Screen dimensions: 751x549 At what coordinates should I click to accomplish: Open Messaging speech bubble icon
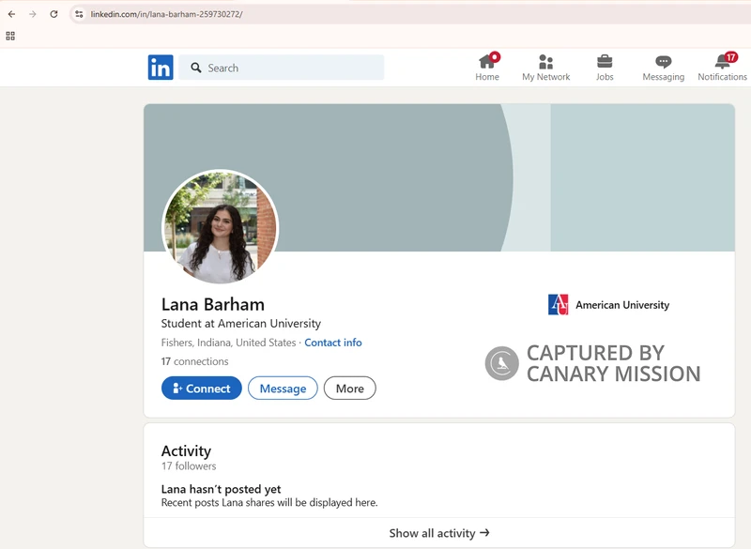click(664, 62)
